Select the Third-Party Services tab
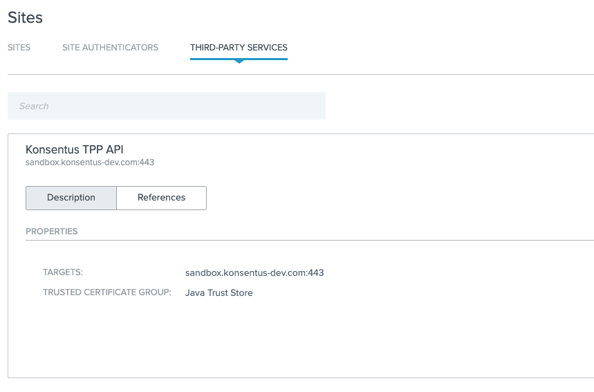Viewport: 594px width, 392px height. [x=239, y=48]
